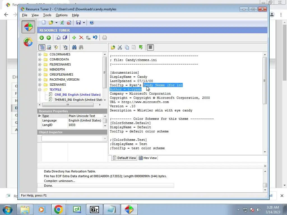This screenshot has width=287, height=215.
Task: Toggle the resource tree view icon
Action: click(x=42, y=47)
